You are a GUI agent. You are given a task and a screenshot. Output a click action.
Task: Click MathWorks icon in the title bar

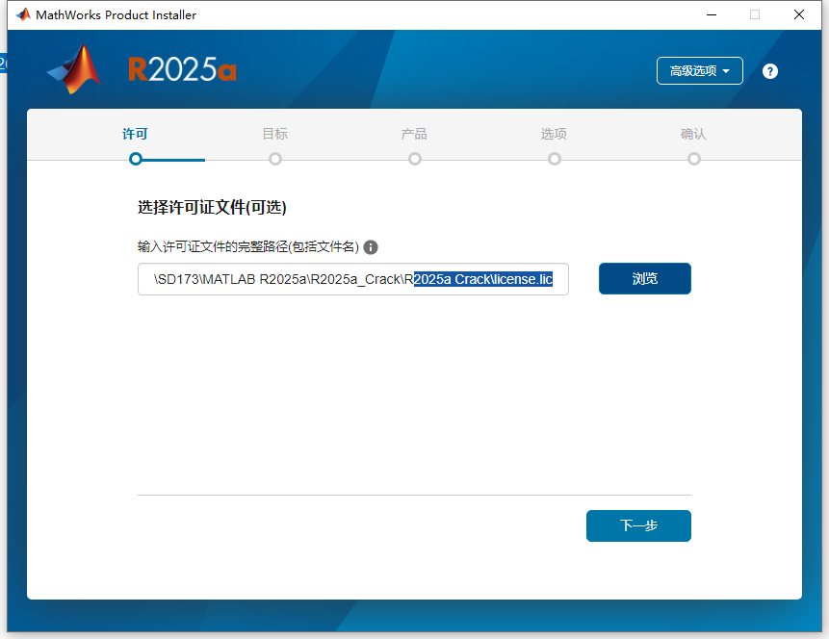tap(23, 14)
